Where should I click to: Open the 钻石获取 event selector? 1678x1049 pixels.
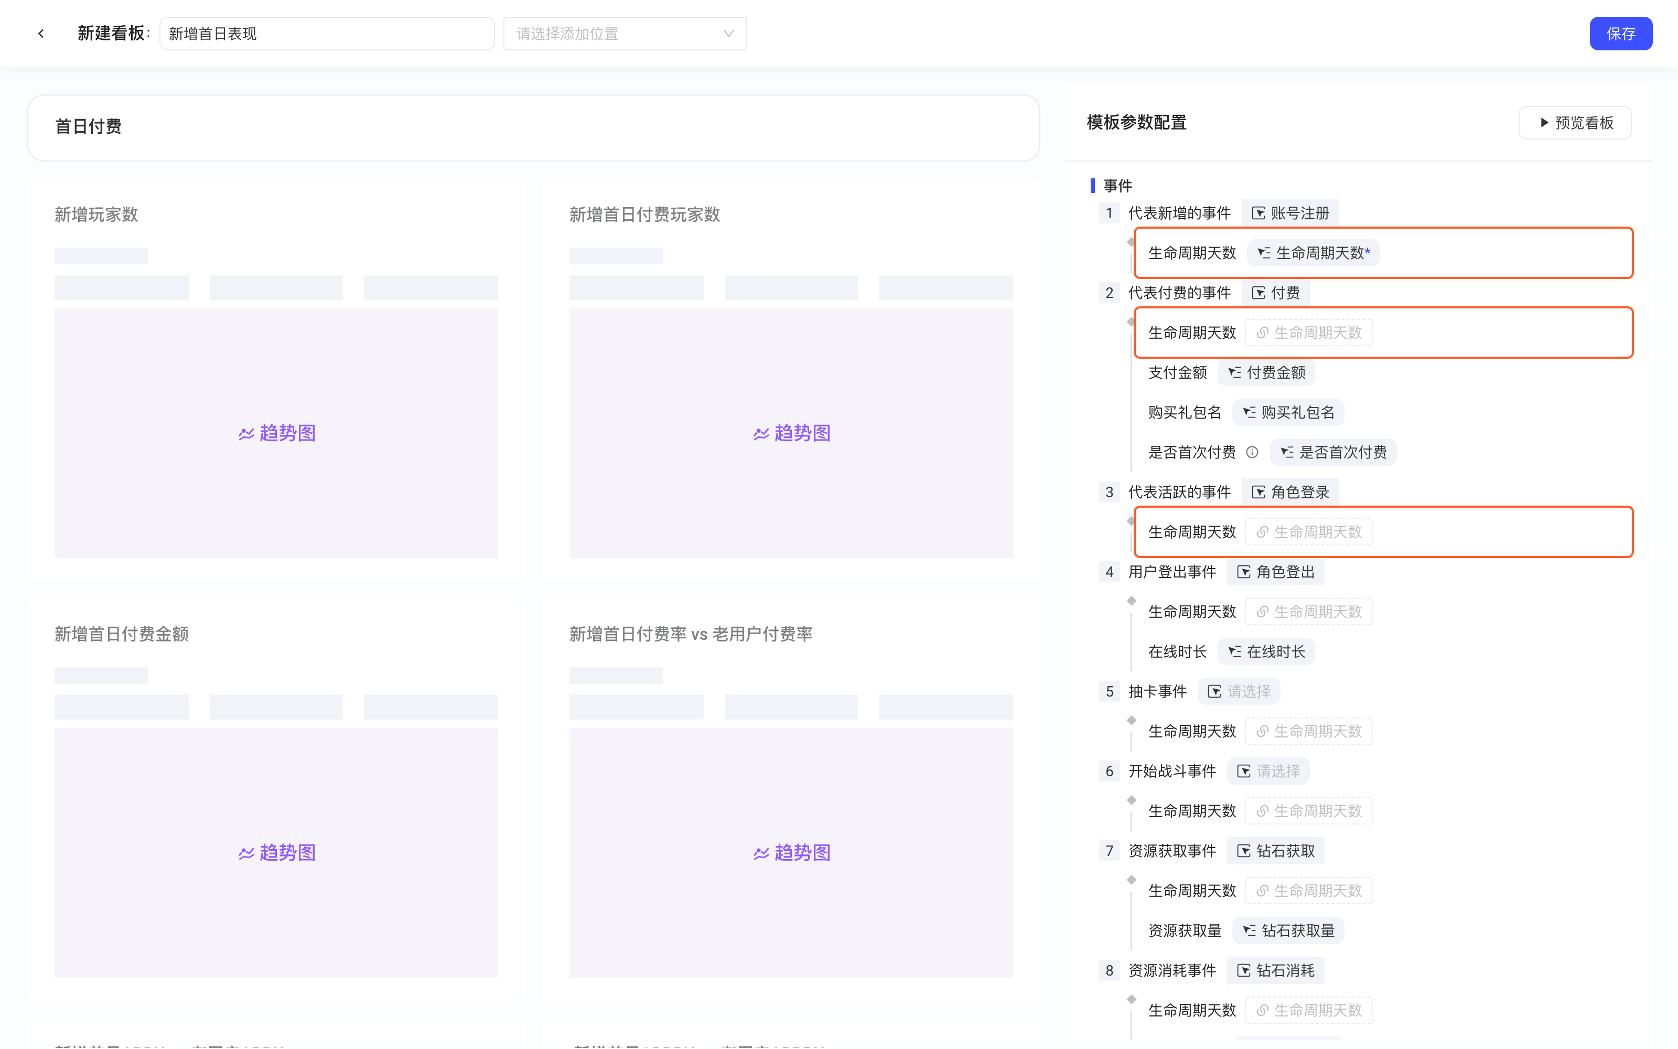pyautogui.click(x=1275, y=851)
